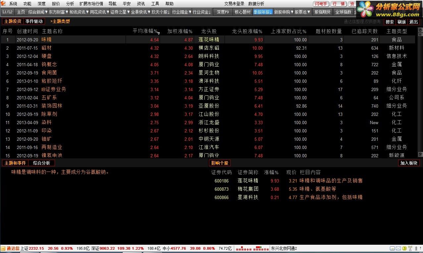Open the 综合新闻 dropdown
Viewport: 423px width, 253px height.
[x=38, y=12]
